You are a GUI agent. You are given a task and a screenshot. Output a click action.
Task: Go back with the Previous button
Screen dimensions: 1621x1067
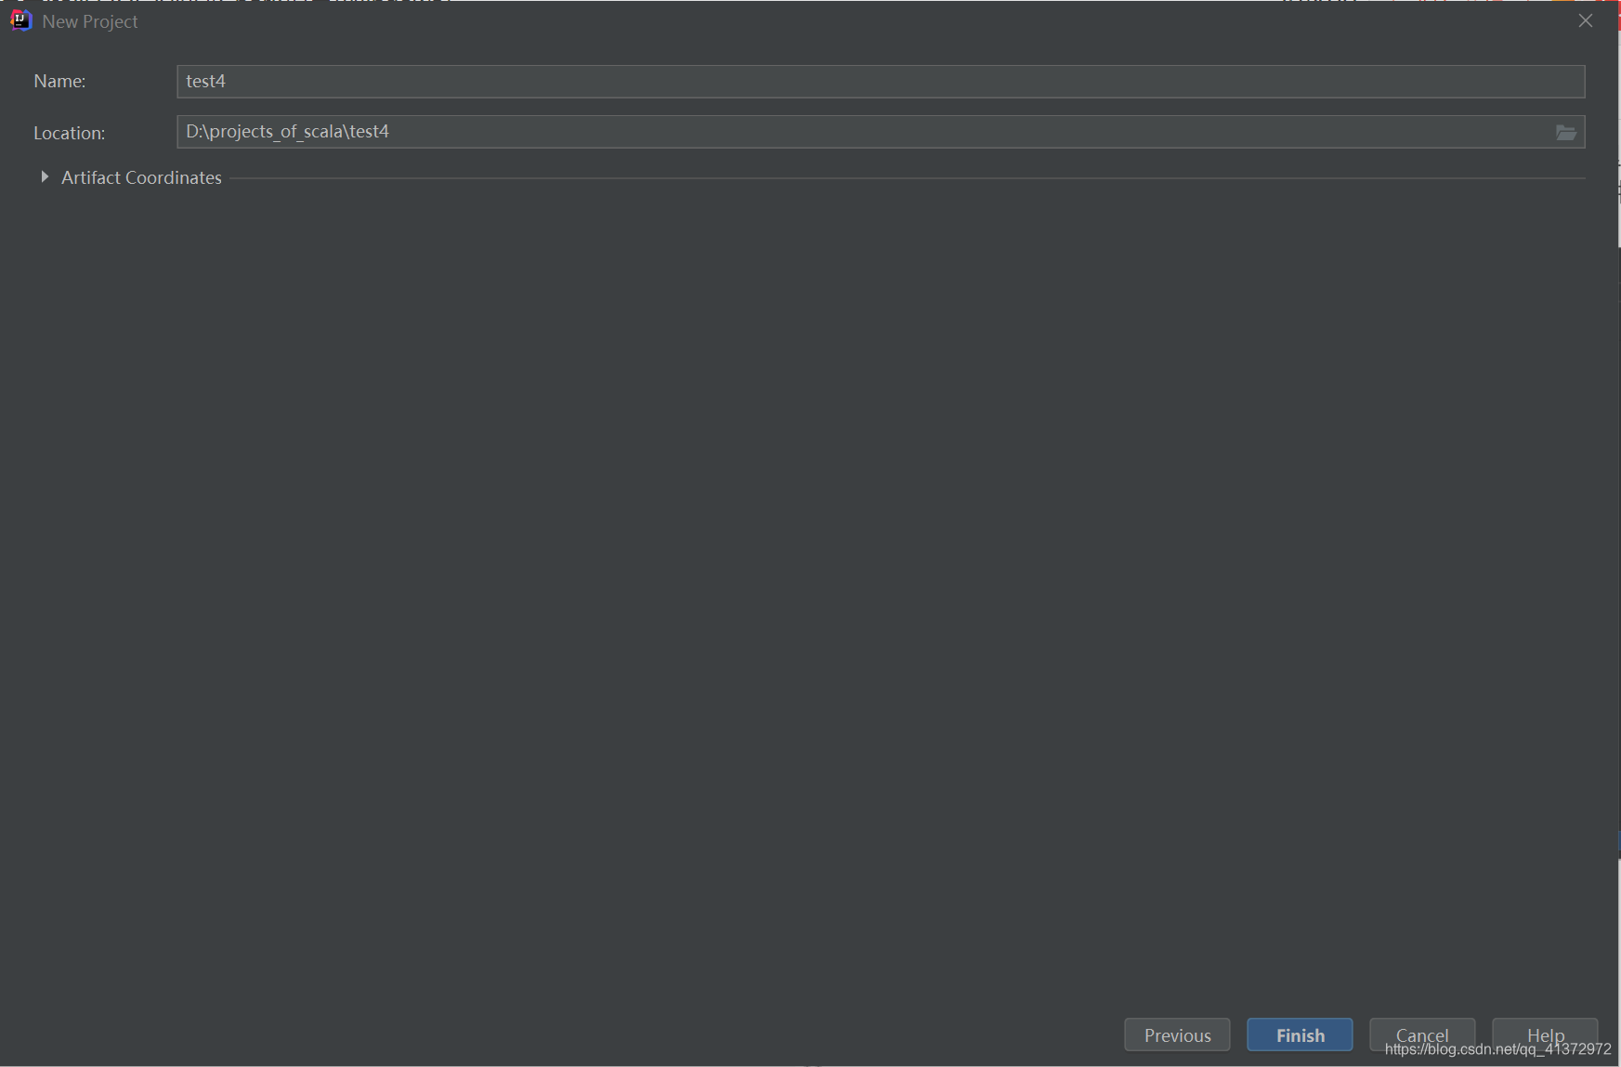1177,1034
